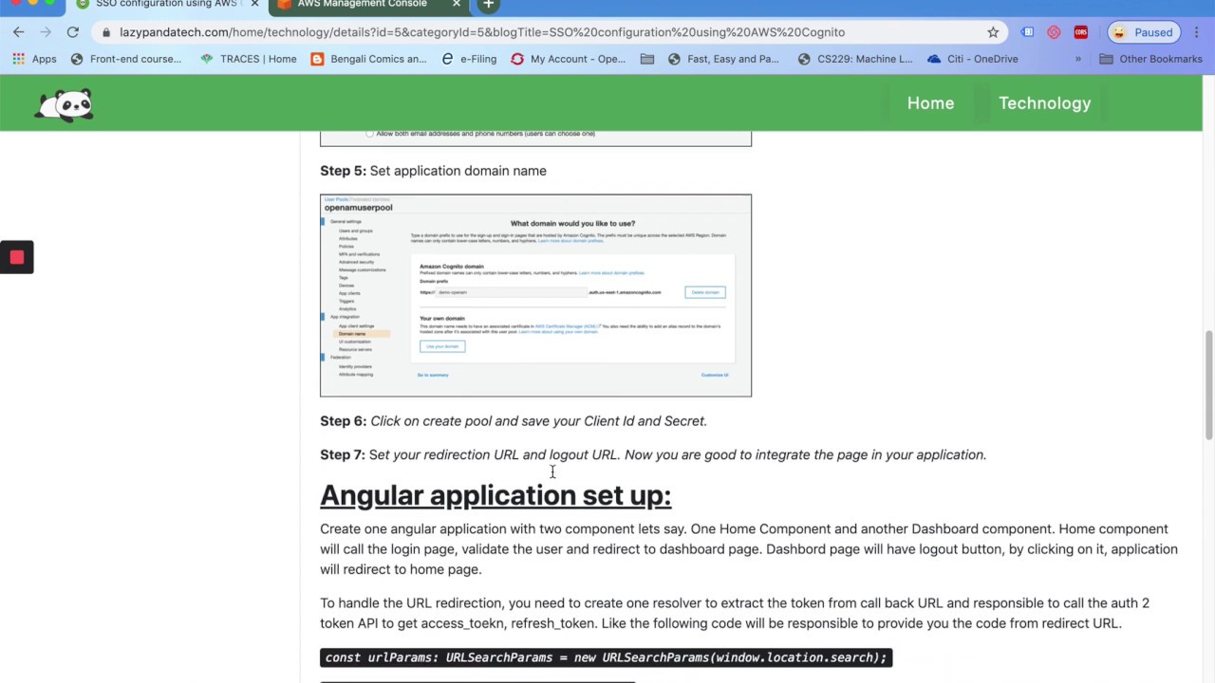The height and width of the screenshot is (683, 1215).
Task: Click the pink circular extension icon
Action: [x=1054, y=32]
